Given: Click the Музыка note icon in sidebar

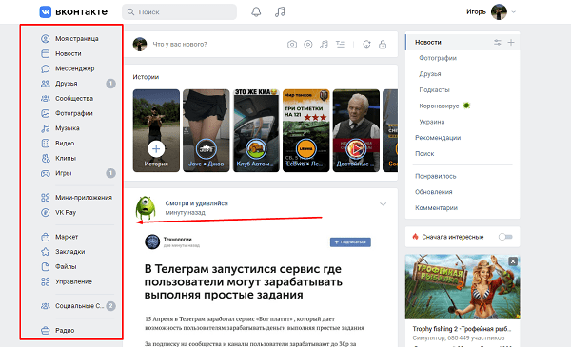Looking at the screenshot, I should coord(45,128).
